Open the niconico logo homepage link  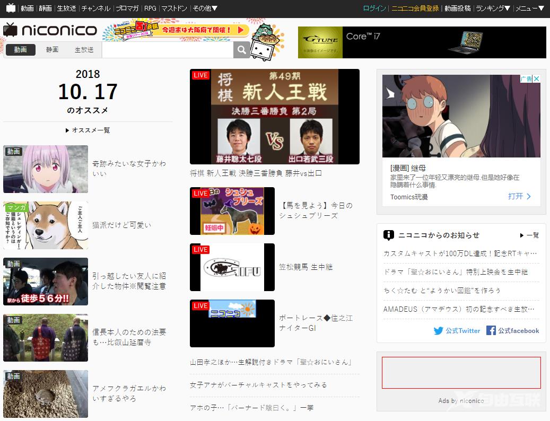tap(50, 30)
